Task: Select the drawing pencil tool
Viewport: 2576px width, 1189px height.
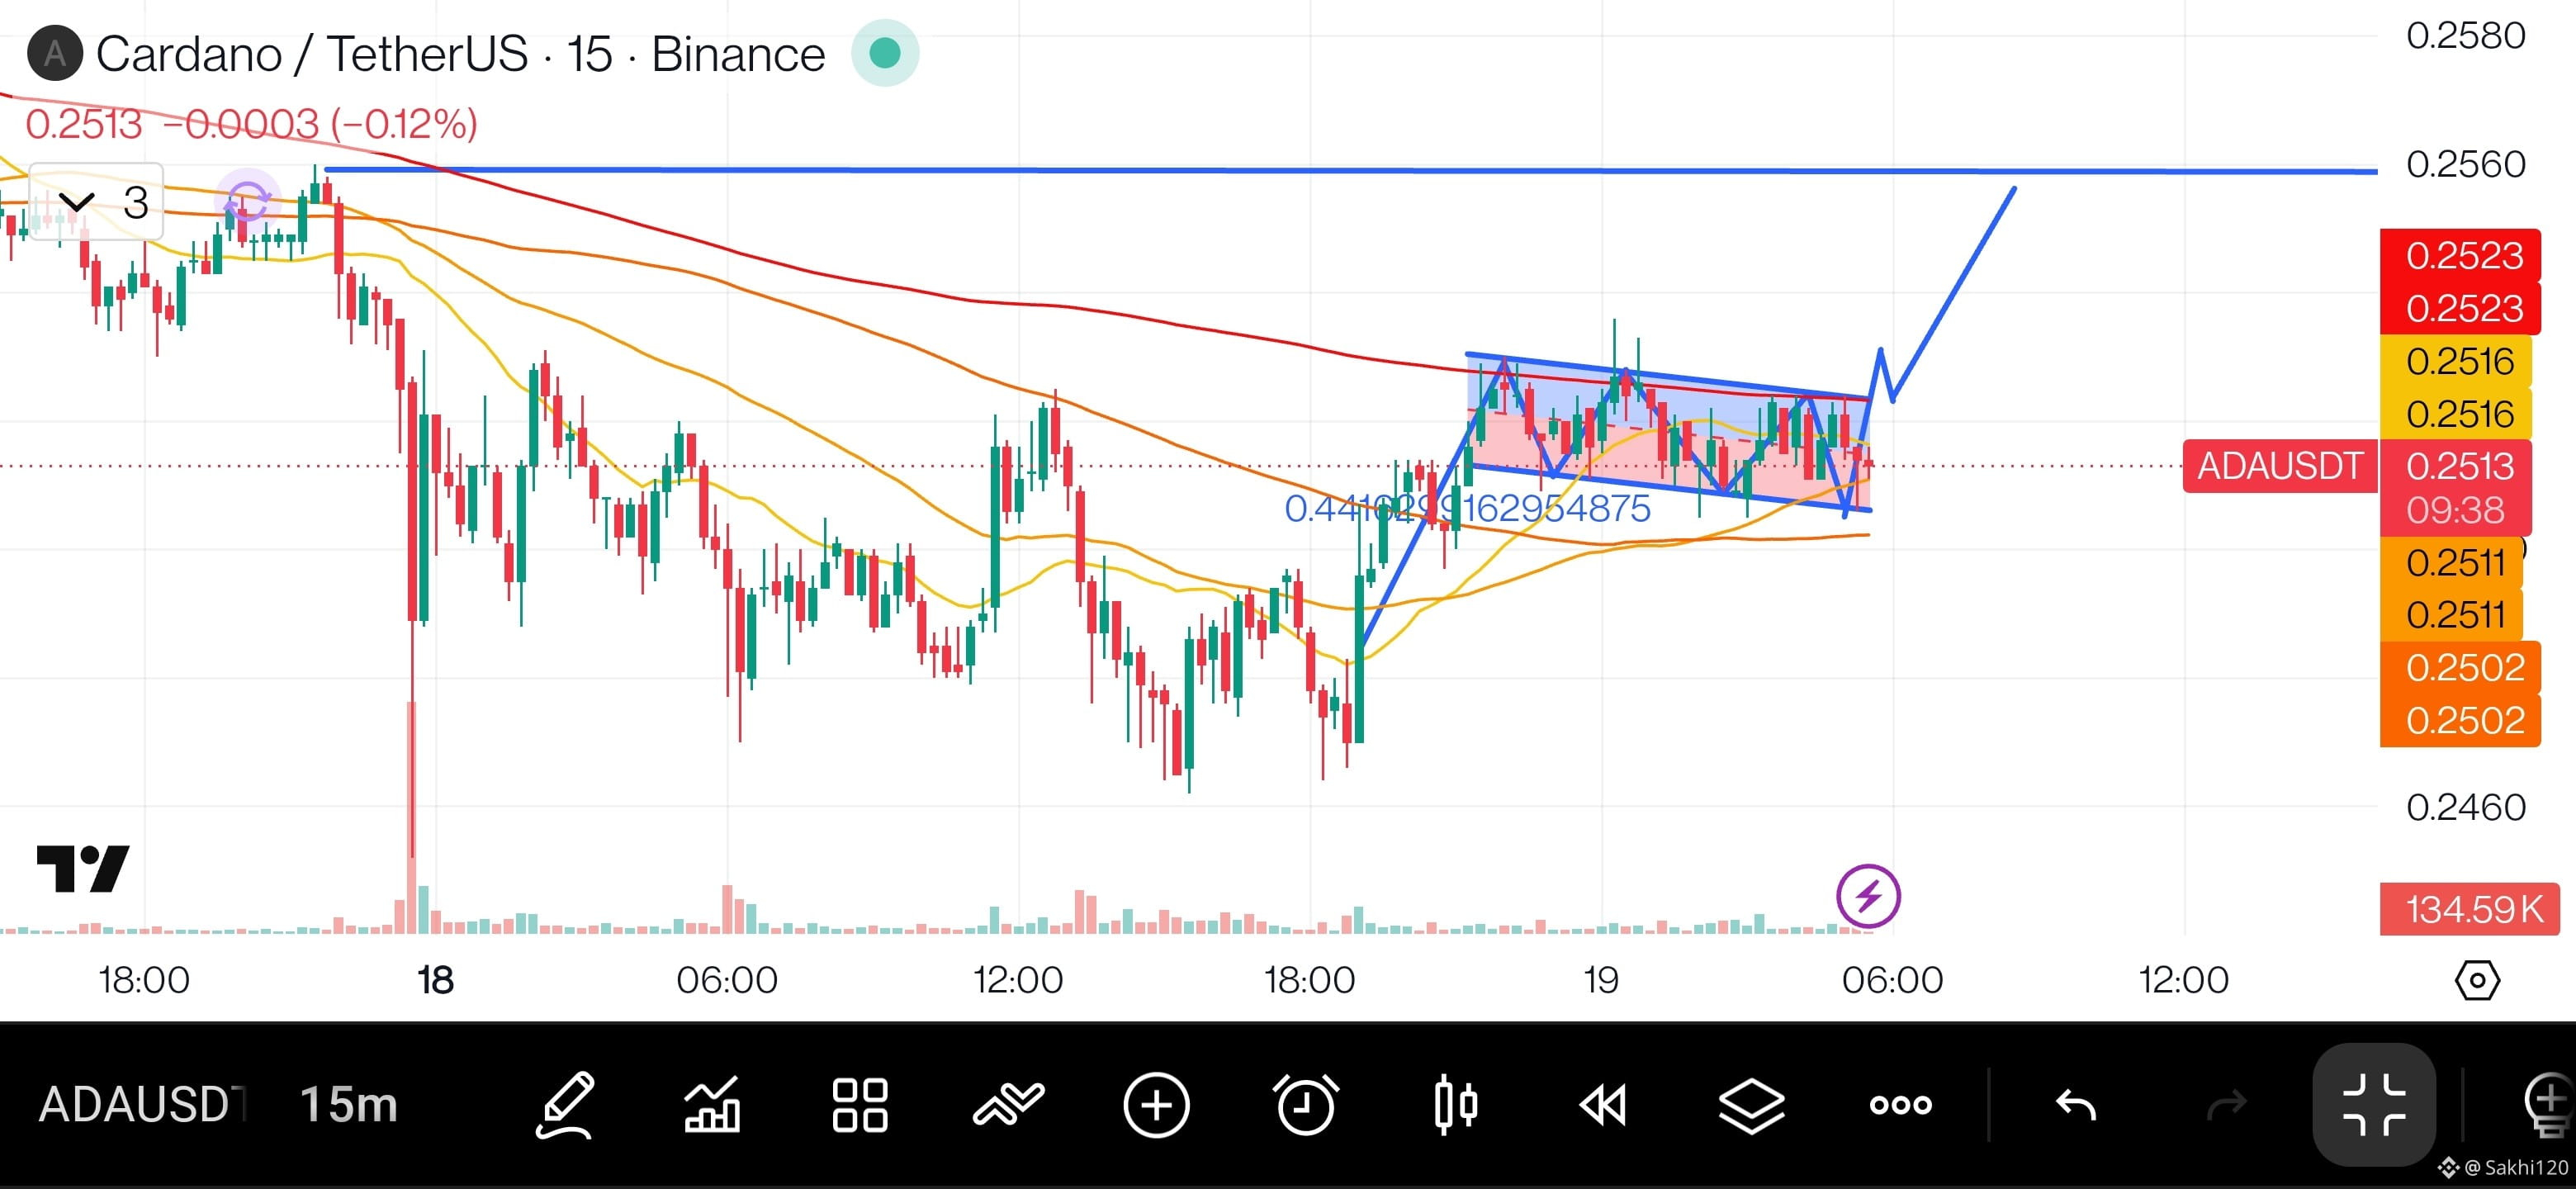Action: [566, 1105]
